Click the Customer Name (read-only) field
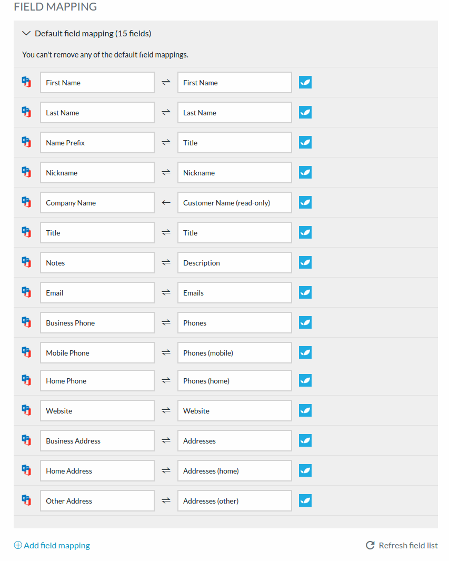 pyautogui.click(x=235, y=202)
